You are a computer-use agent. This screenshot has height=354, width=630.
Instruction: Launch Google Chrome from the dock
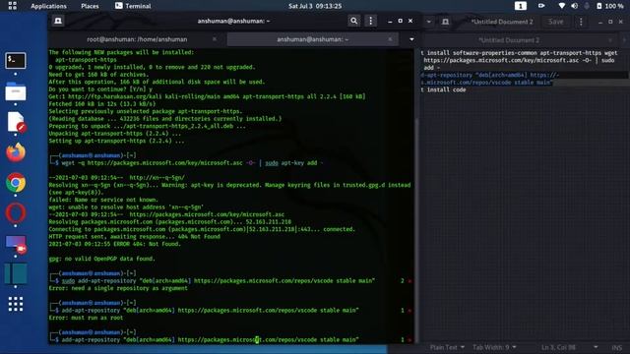pos(16,183)
